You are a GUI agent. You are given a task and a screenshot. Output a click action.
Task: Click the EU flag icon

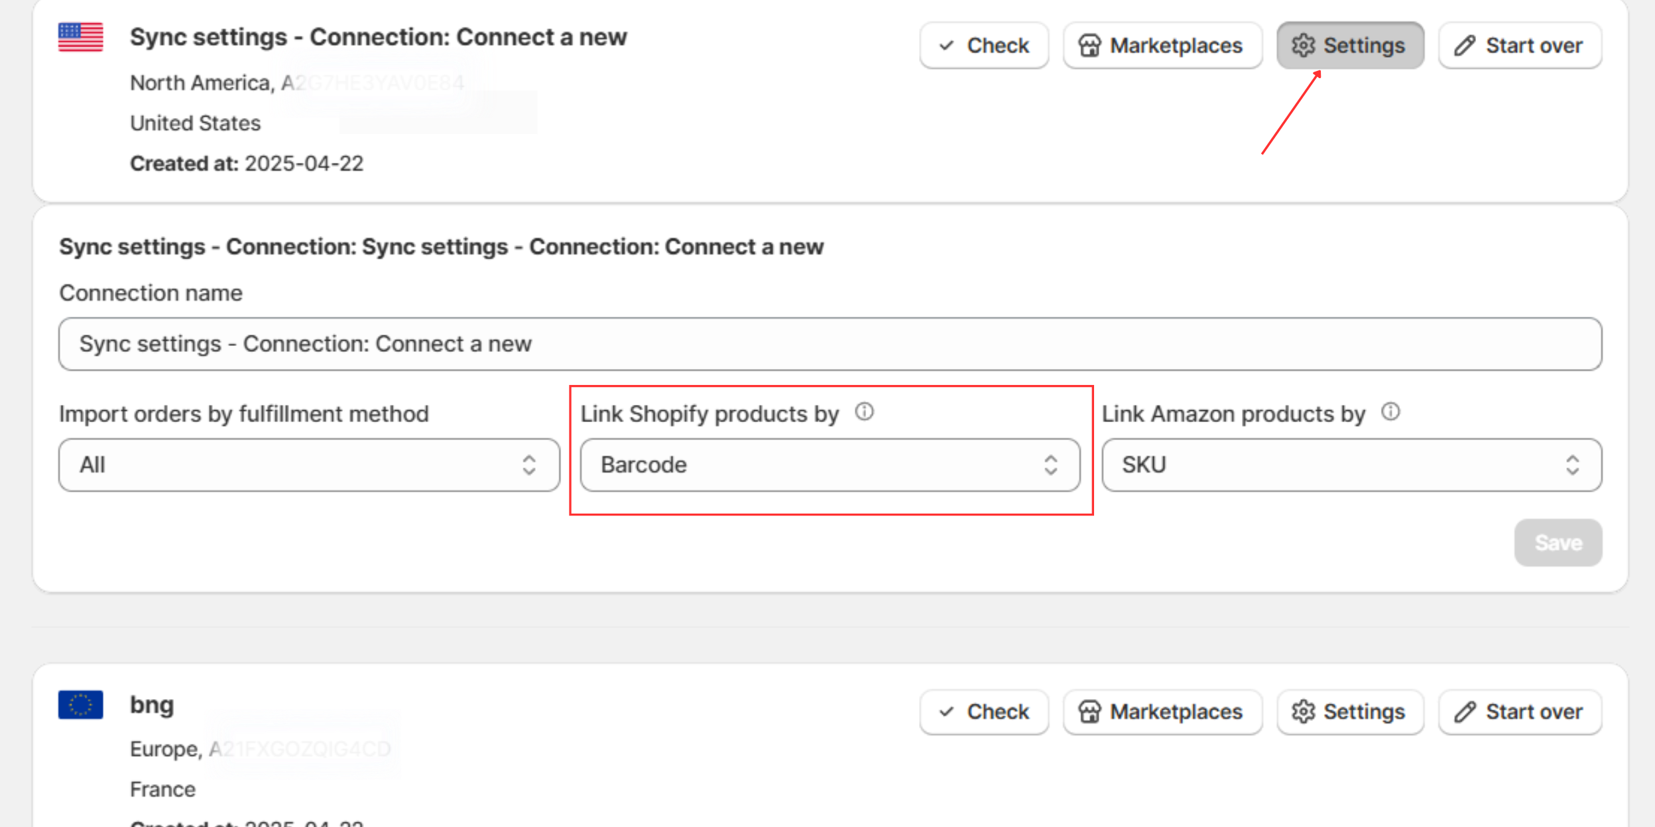point(80,704)
